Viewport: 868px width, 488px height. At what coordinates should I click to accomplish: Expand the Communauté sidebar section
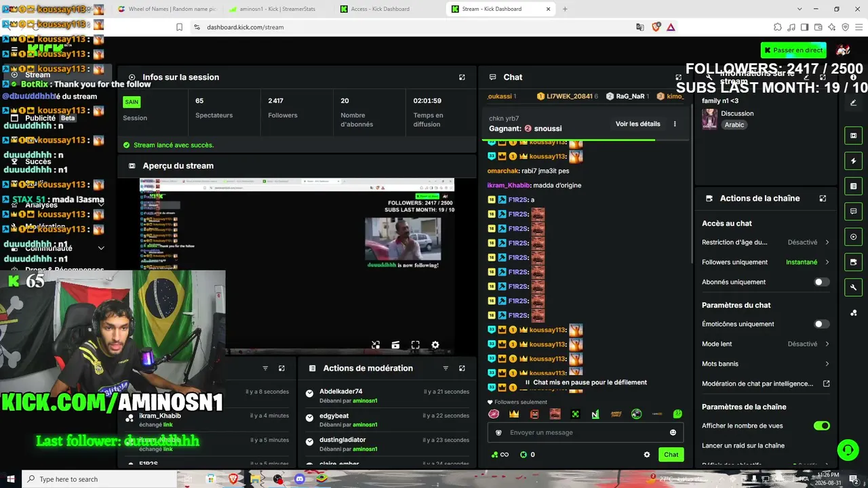(101, 248)
